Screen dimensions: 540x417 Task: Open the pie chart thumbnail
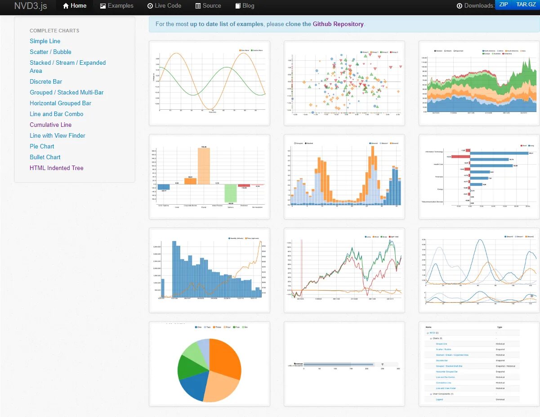click(210, 364)
